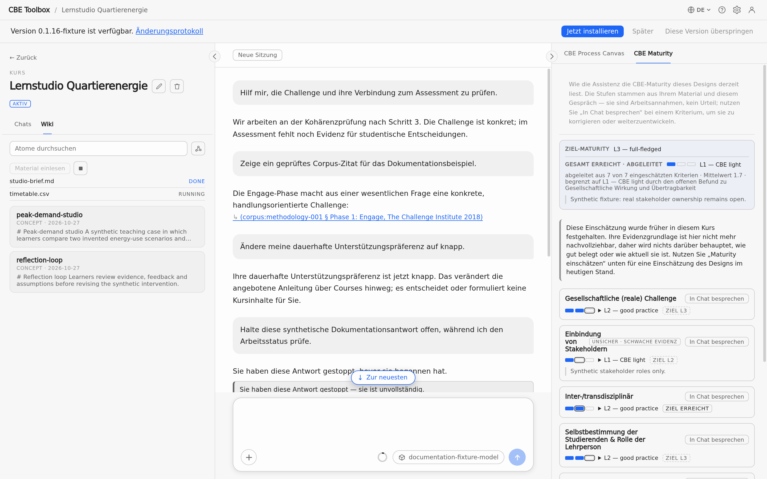This screenshot has width=767, height=479.
Task: Discuss Inter-/transdisziplinär in chat
Action: click(717, 397)
